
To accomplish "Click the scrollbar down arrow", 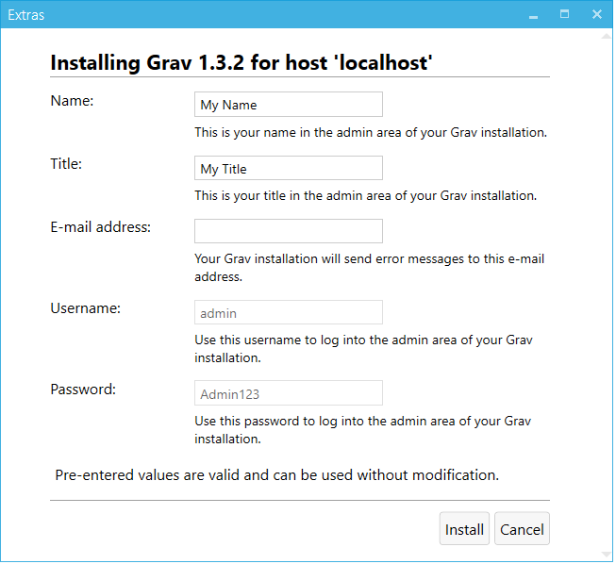I will (x=608, y=556).
